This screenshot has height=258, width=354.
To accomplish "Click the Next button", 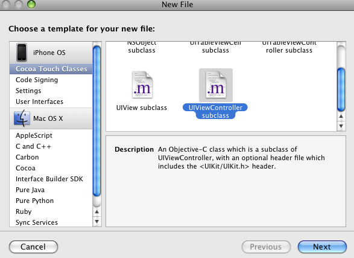I will (x=322, y=247).
